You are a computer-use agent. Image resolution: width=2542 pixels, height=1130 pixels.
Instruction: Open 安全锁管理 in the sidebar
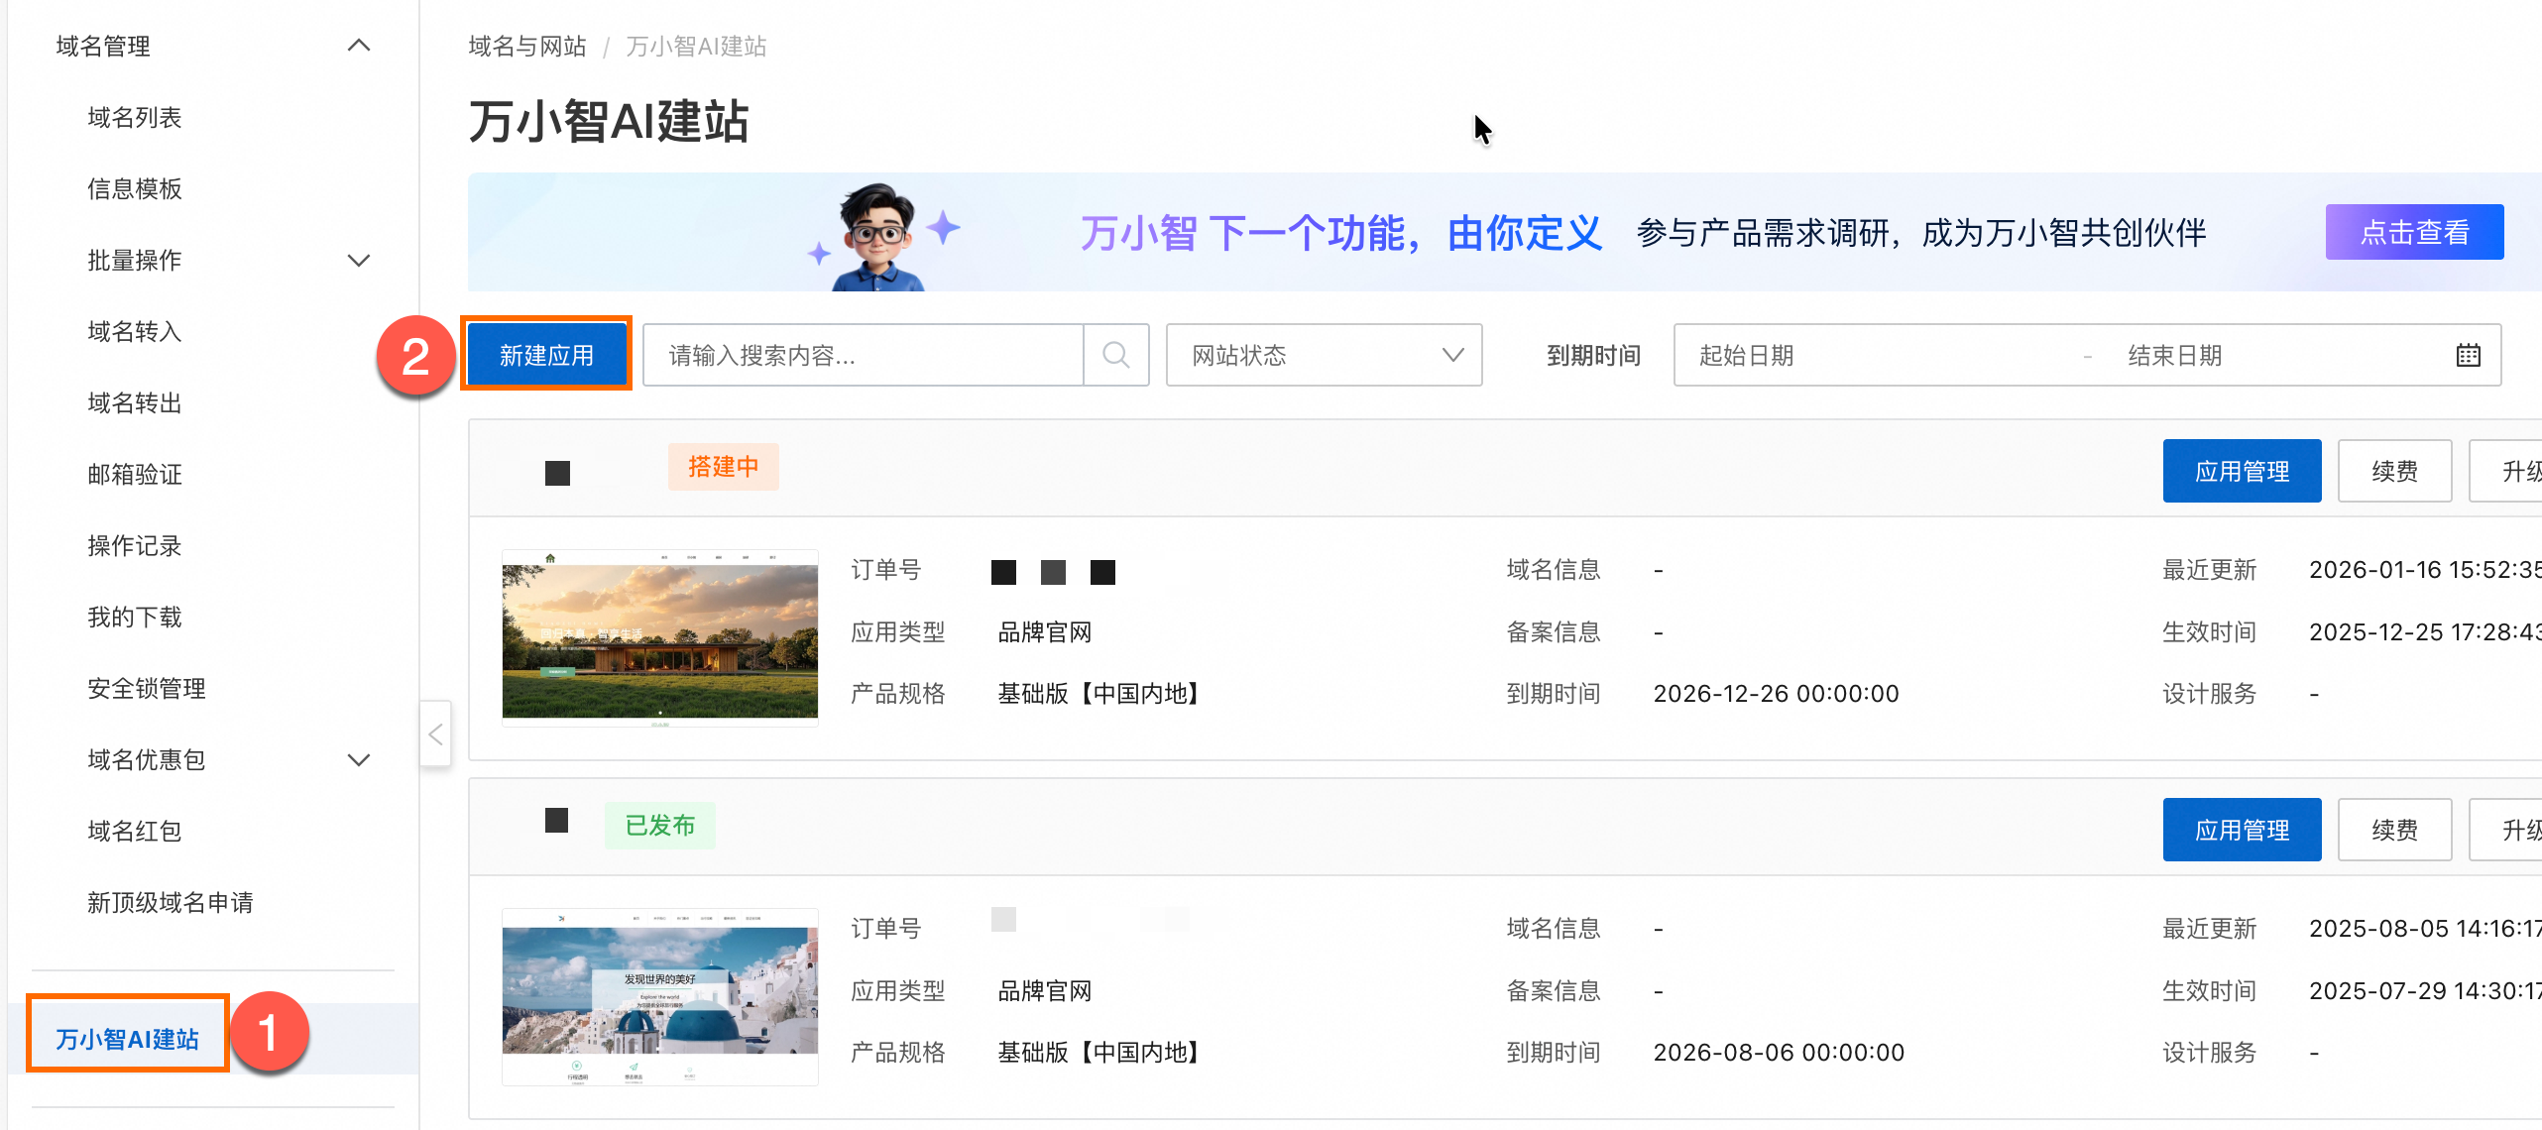tap(146, 689)
